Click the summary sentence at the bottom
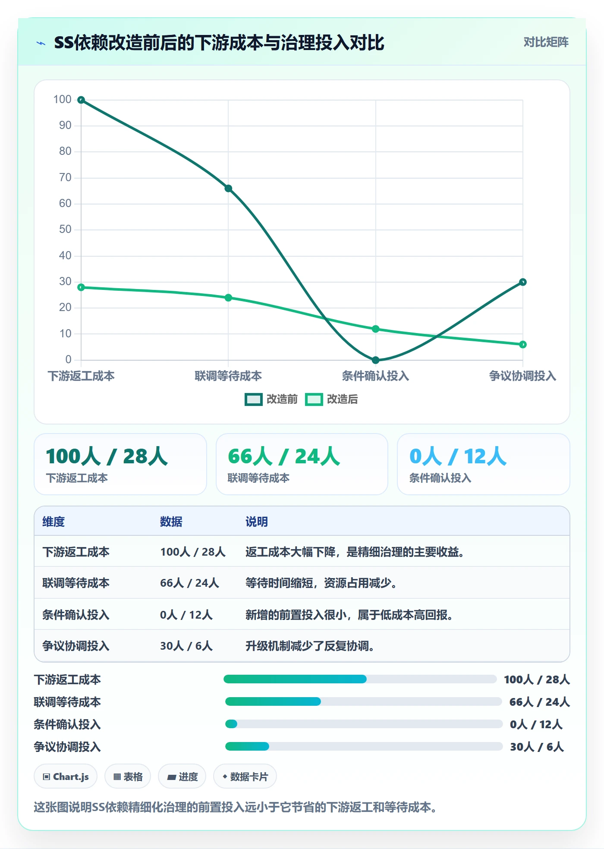The image size is (604, 849). click(236, 807)
